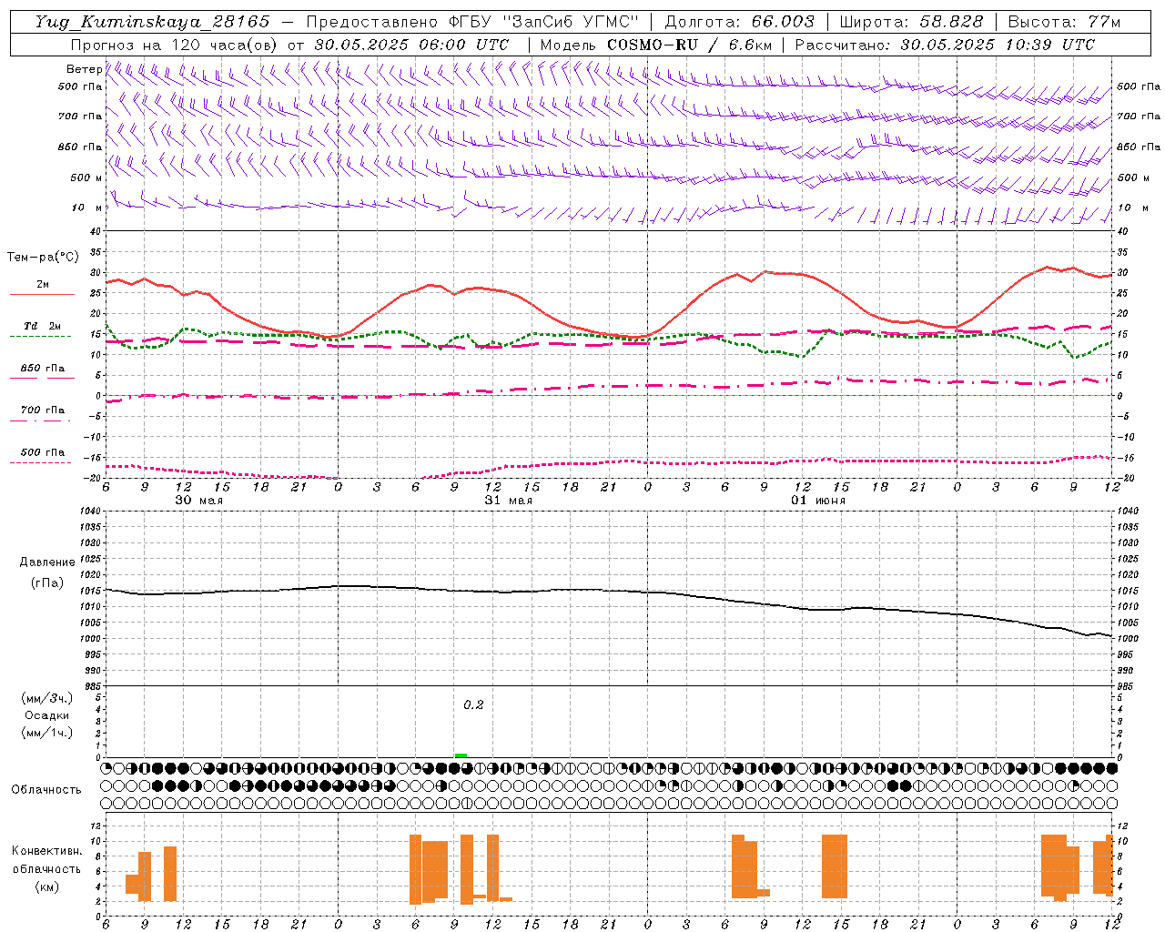The height and width of the screenshot is (932, 1165).
Task: Click the Тем-ра(°C) axis title
Action: pos(43,258)
